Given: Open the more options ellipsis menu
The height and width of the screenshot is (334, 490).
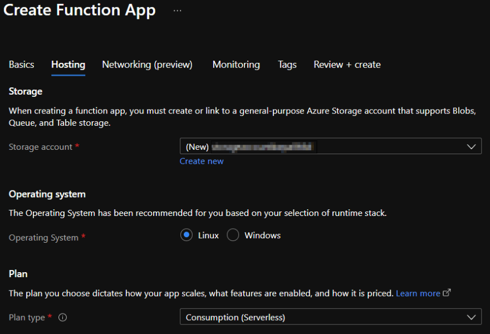Looking at the screenshot, I should coord(177,11).
